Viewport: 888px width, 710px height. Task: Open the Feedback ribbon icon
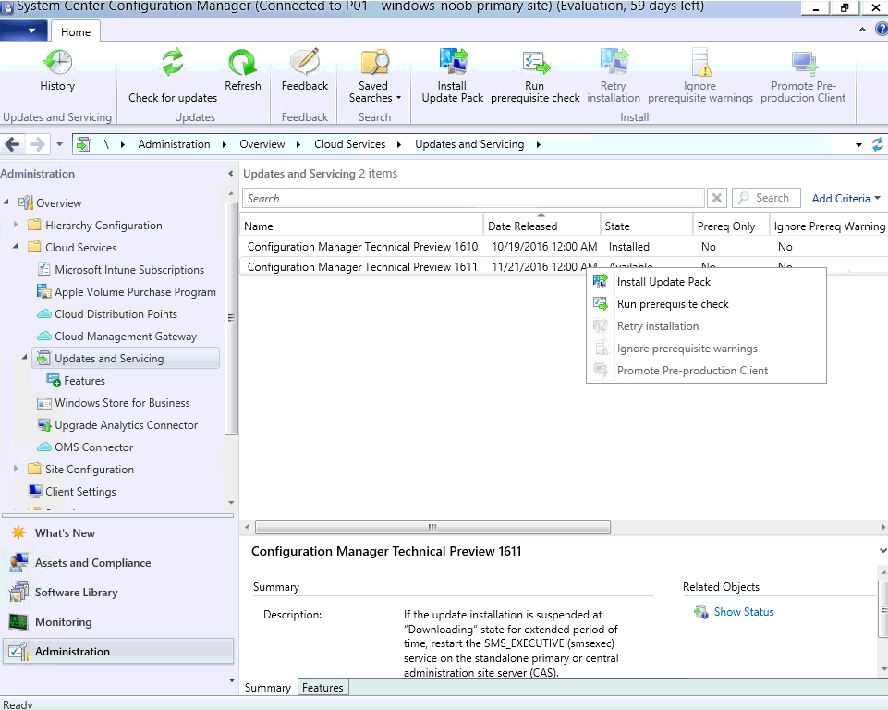[x=305, y=62]
